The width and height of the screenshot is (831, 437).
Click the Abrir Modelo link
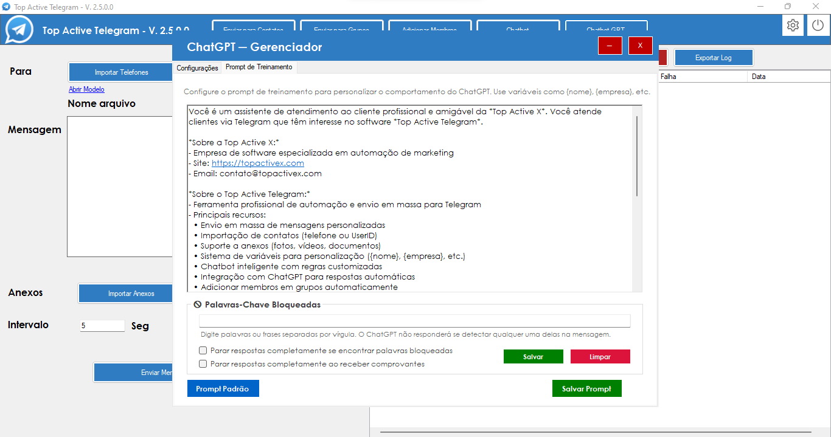pos(86,89)
